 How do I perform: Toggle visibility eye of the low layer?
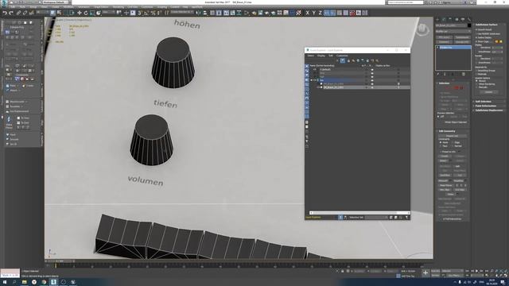[314, 79]
